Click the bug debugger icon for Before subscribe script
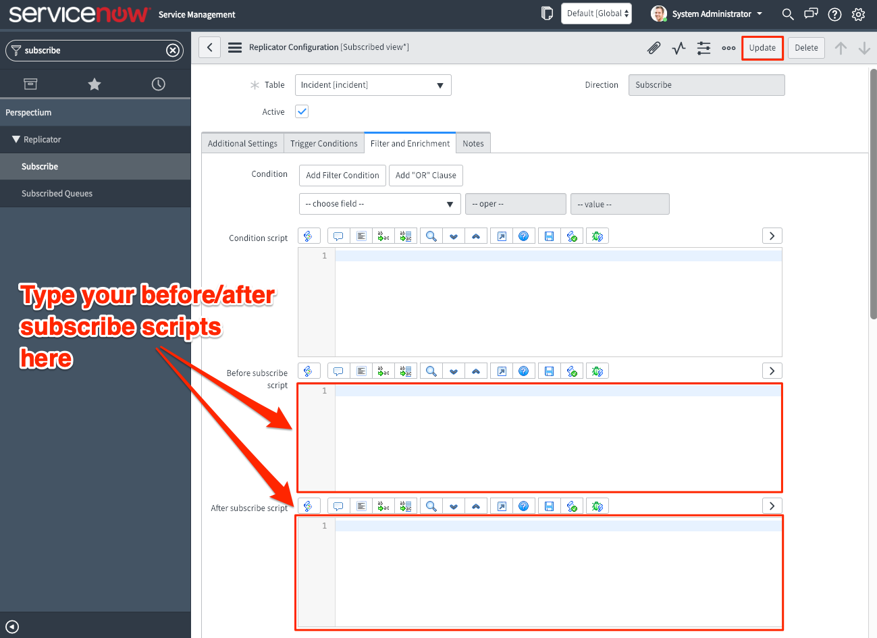 coord(597,371)
